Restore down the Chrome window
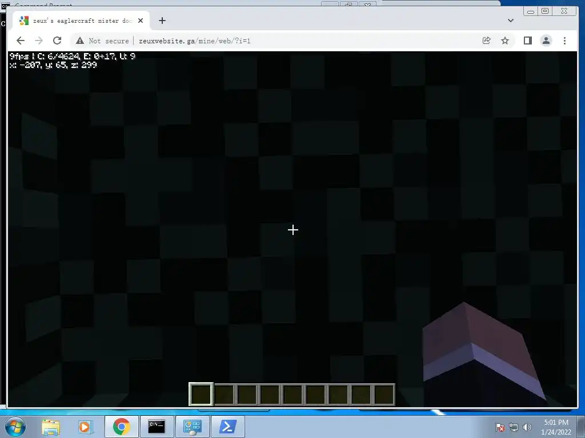585x438 pixels. 545,11
